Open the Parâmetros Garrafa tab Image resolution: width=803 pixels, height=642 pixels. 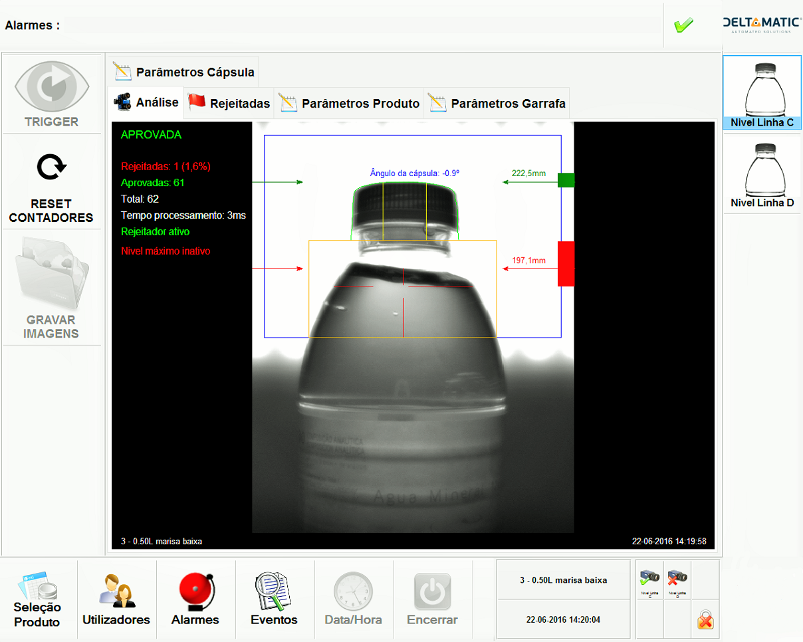[x=497, y=103]
